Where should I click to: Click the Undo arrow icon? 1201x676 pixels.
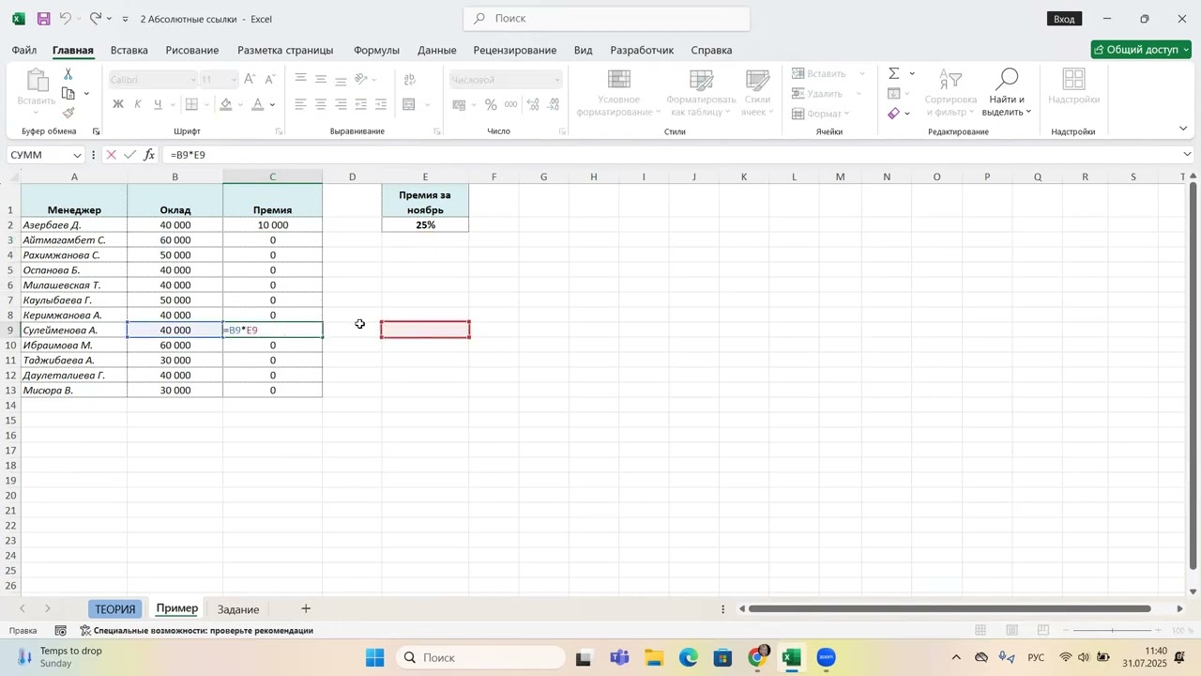[66, 19]
